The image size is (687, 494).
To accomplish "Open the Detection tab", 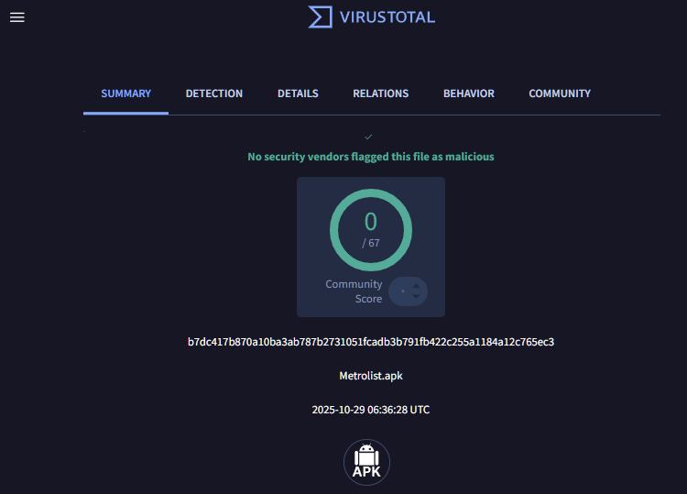I will [x=214, y=93].
